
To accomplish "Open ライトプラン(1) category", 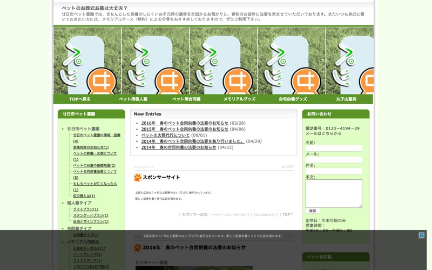I will [86, 210].
